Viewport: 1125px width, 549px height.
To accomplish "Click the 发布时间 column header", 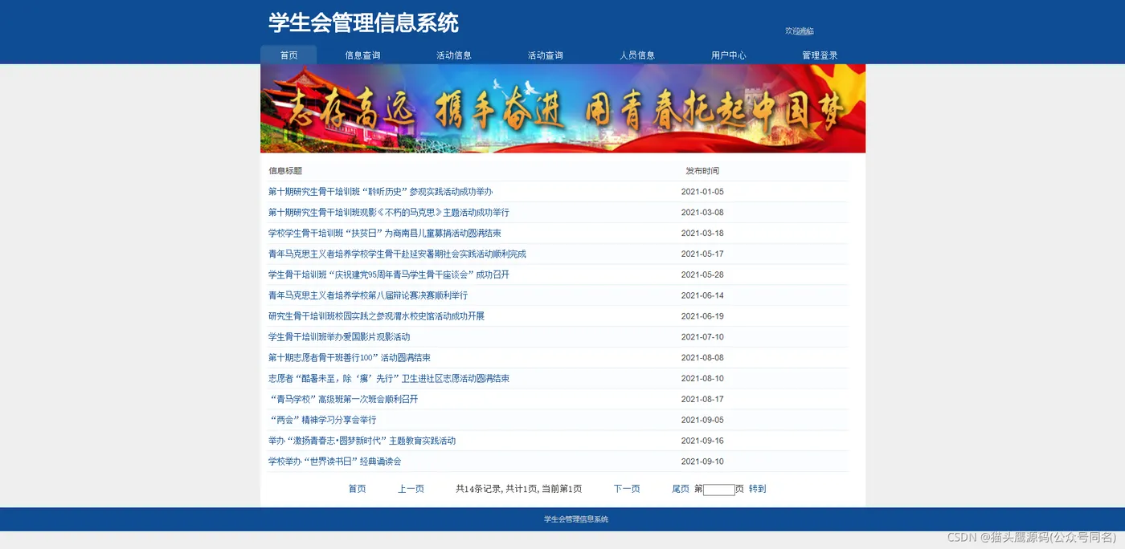I will click(x=702, y=171).
